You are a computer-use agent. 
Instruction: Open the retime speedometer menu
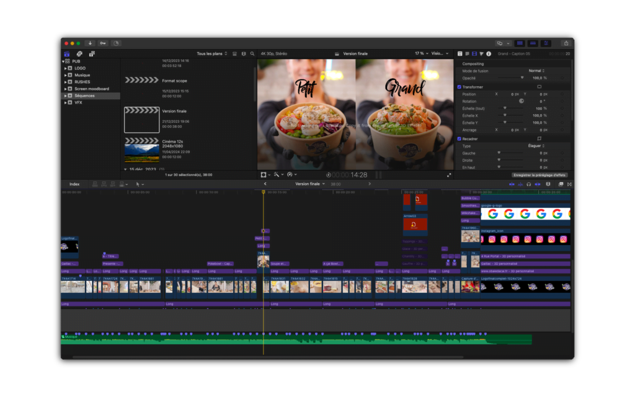(x=291, y=174)
